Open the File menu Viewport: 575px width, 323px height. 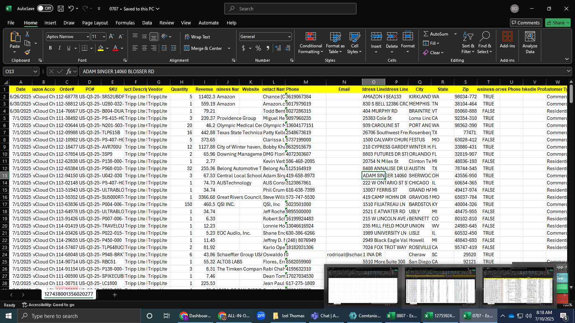(x=11, y=23)
